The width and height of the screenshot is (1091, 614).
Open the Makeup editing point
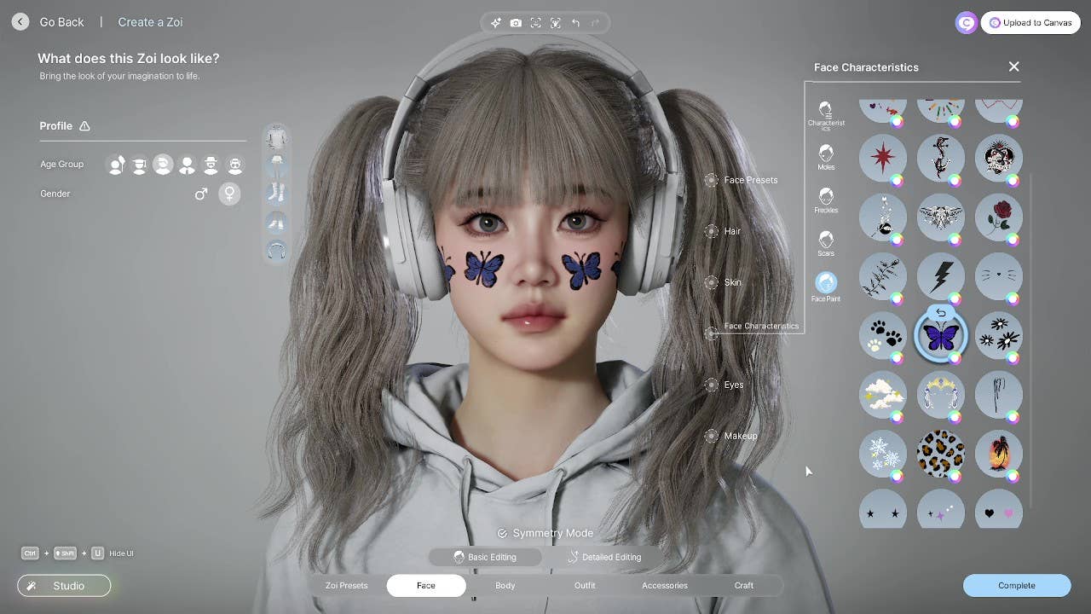pyautogui.click(x=712, y=436)
